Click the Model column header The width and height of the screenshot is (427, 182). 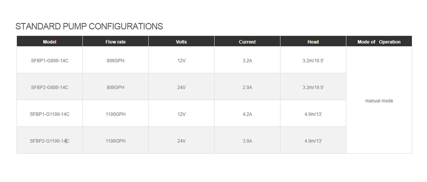pos(50,42)
